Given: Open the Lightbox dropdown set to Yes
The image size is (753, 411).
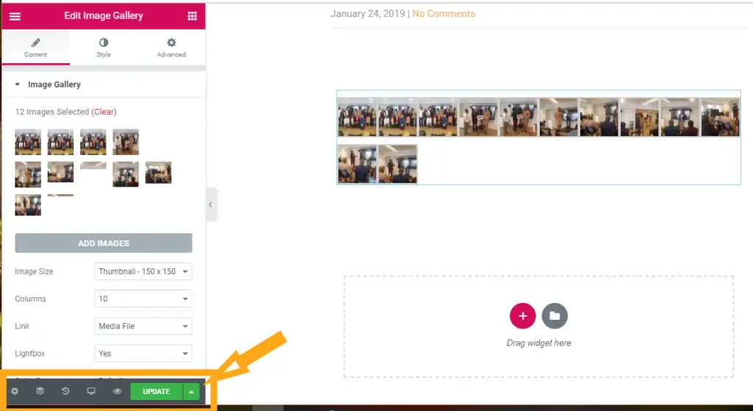Looking at the screenshot, I should tap(143, 354).
